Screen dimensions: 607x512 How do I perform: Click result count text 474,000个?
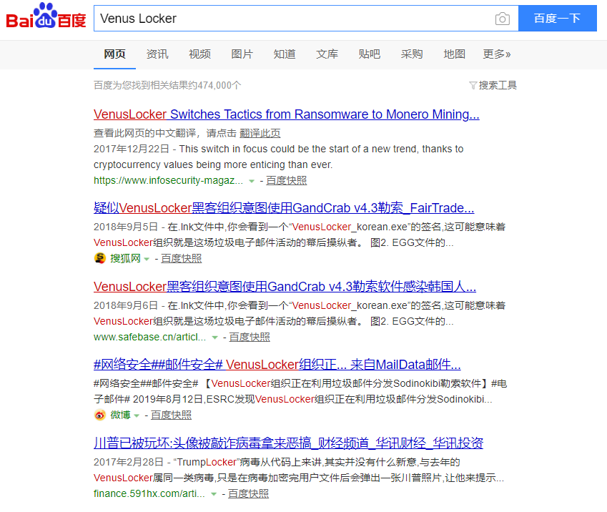(x=219, y=85)
